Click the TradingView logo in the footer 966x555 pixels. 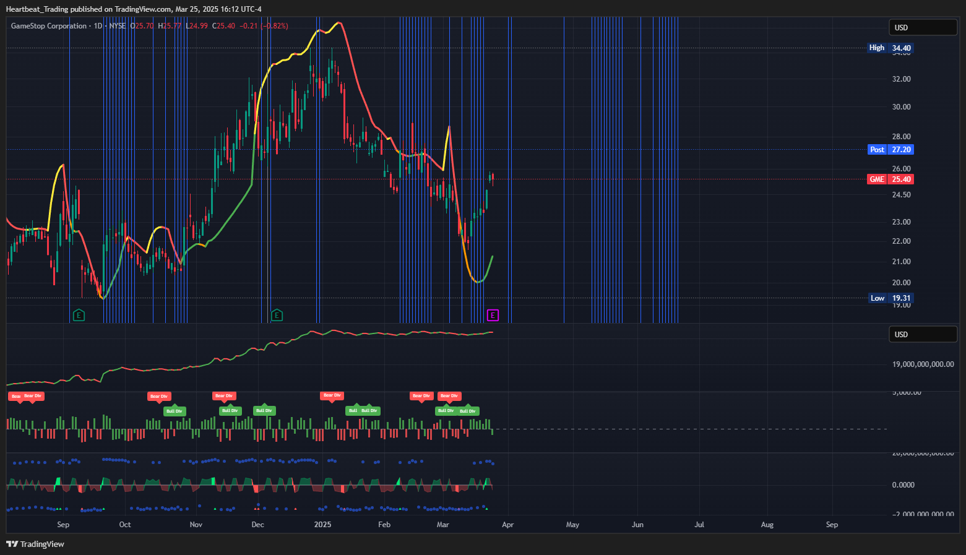[x=35, y=544]
